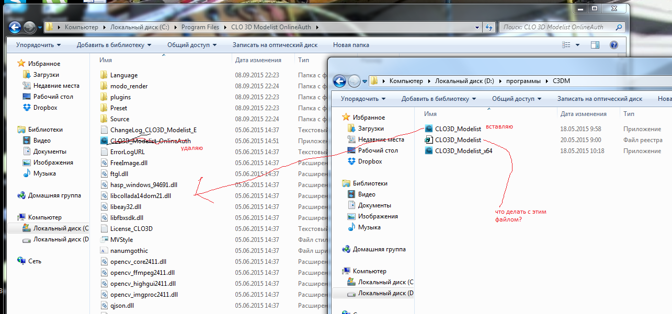Select file libcolladal4dom21.dll
The width and height of the screenshot is (672, 314).
[x=141, y=196]
